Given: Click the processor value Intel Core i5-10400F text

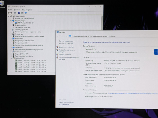Looking at the screenshot, I should [122, 61].
